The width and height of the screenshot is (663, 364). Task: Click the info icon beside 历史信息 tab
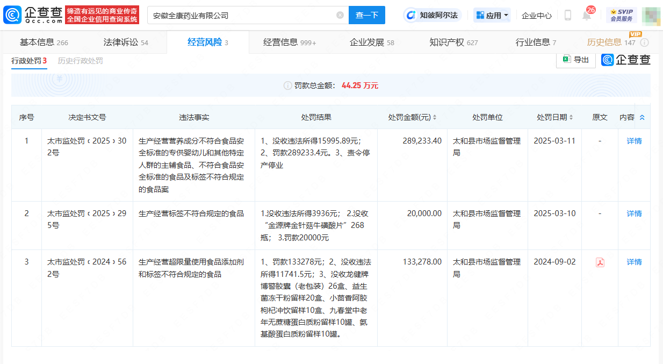[x=644, y=42]
